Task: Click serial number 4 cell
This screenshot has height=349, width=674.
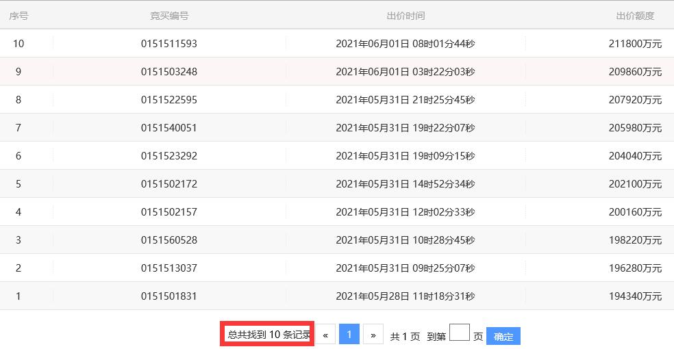Action: click(18, 211)
